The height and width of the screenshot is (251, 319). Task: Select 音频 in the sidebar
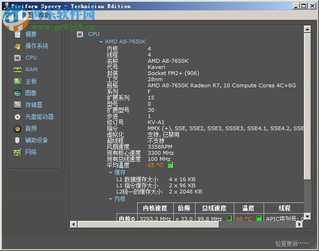(x=31, y=128)
